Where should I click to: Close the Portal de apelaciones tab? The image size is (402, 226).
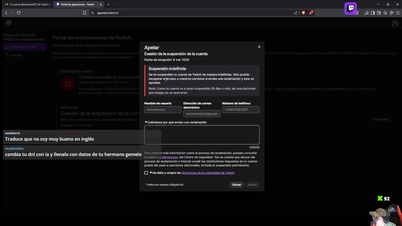pyautogui.click(x=100, y=4)
